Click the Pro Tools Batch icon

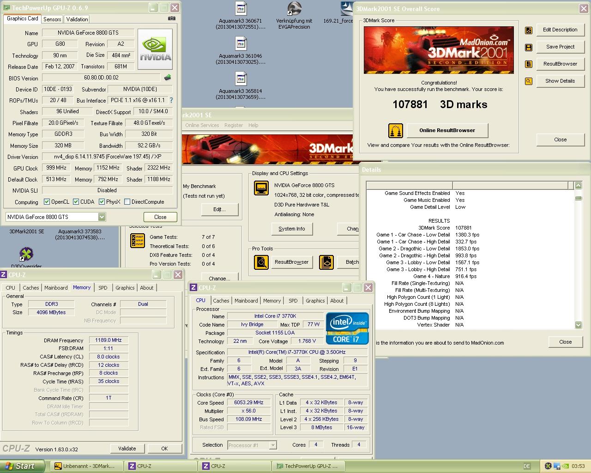pos(326,262)
